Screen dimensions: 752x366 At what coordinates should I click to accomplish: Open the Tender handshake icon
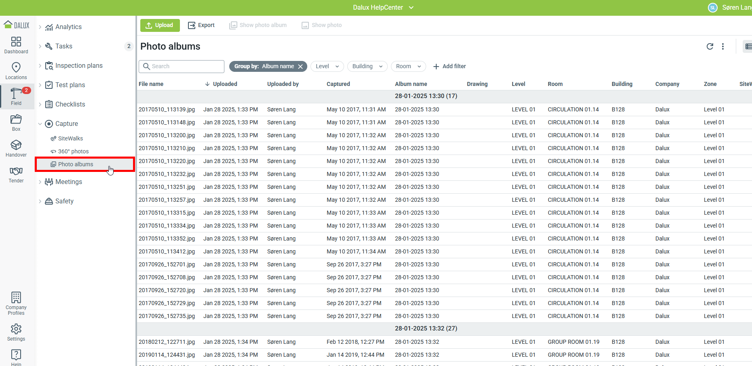(x=16, y=171)
